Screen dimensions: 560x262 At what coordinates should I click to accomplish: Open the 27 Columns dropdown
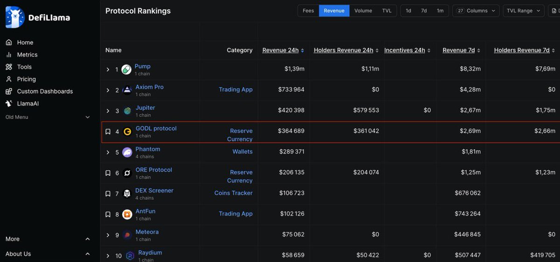(x=476, y=11)
